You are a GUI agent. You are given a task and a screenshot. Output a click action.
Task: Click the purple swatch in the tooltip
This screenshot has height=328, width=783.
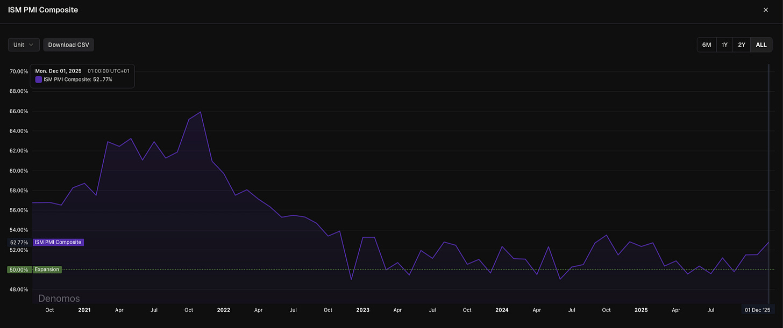coord(38,79)
